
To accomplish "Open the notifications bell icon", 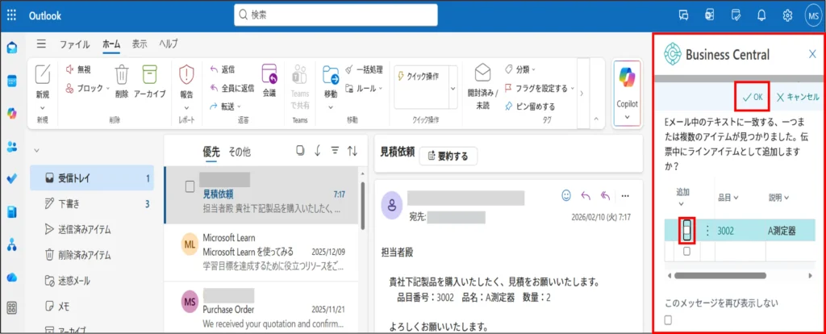I will click(761, 15).
